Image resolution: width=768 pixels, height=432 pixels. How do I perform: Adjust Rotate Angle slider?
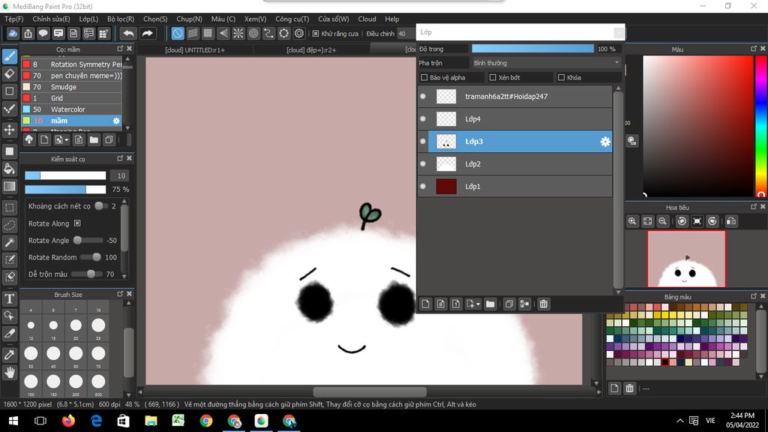tap(89, 241)
